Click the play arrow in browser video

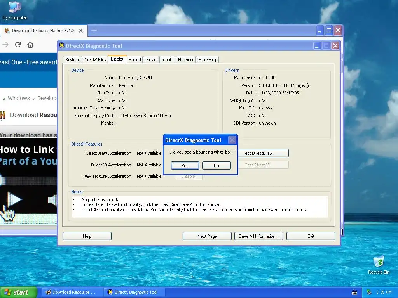14,200
